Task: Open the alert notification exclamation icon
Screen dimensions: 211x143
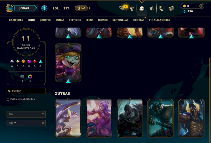Action: [x=44, y=8]
